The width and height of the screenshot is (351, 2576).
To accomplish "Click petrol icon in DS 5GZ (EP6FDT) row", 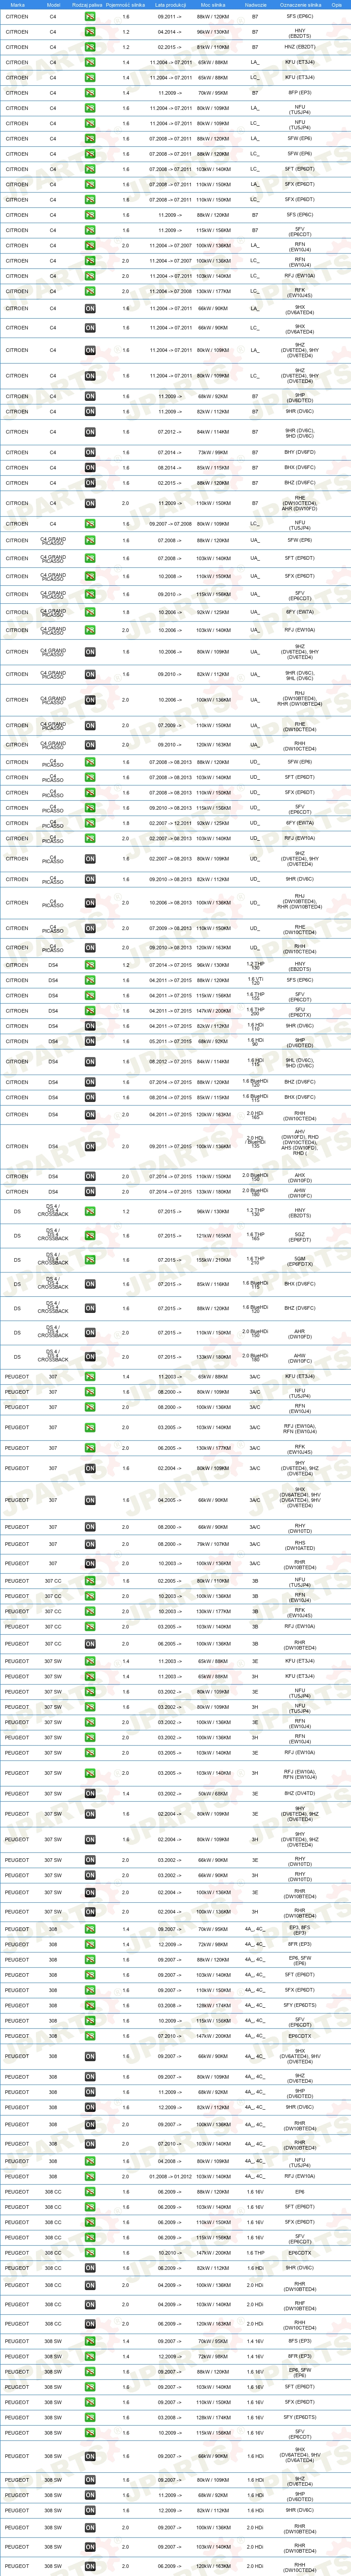I will pyautogui.click(x=90, y=1236).
